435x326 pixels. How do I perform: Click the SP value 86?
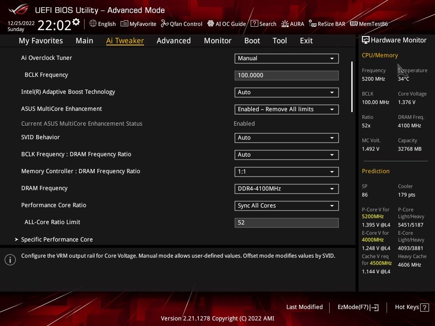tap(365, 194)
